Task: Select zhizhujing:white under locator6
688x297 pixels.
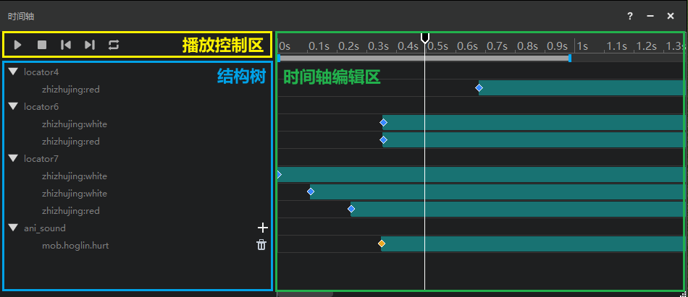Action: tap(75, 124)
